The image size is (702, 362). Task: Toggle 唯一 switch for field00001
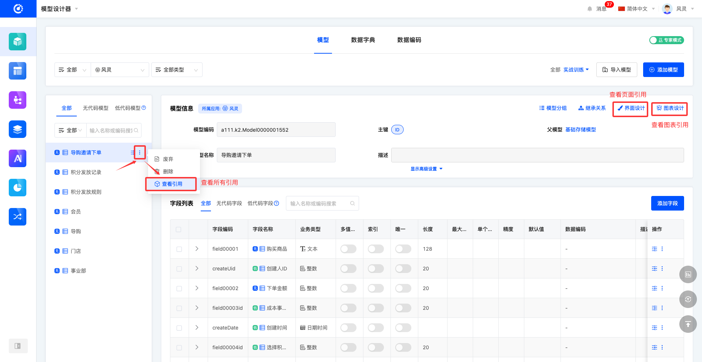pos(403,249)
